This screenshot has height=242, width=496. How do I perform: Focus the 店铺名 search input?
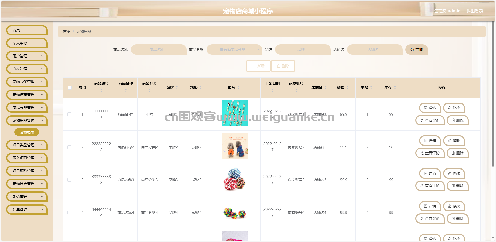click(x=375, y=50)
